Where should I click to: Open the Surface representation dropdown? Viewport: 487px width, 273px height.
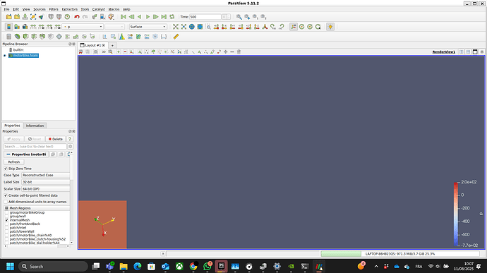[148, 27]
